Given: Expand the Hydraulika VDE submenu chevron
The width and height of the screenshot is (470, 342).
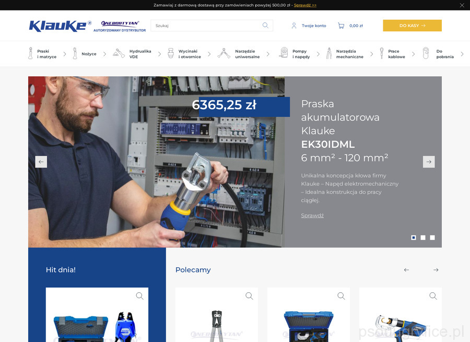Looking at the screenshot, I should click(x=159, y=54).
